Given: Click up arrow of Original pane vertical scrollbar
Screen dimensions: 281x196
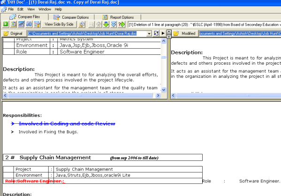Looking at the screenshot, I should (x=163, y=41).
